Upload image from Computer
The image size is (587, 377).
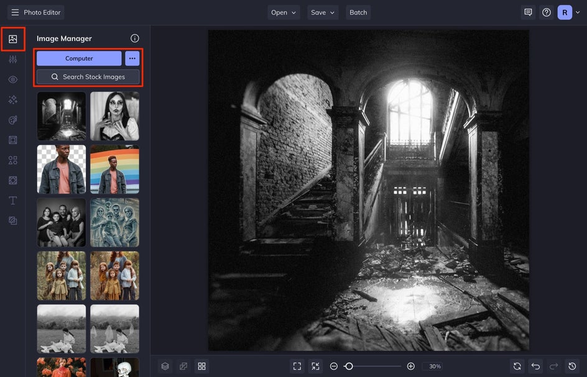point(79,58)
